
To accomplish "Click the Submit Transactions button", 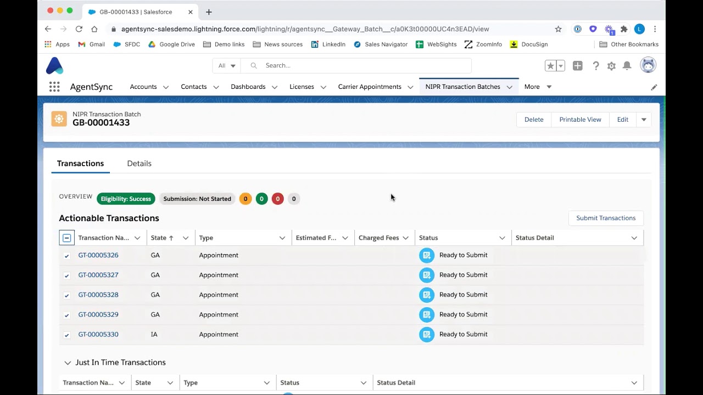I will pyautogui.click(x=606, y=218).
